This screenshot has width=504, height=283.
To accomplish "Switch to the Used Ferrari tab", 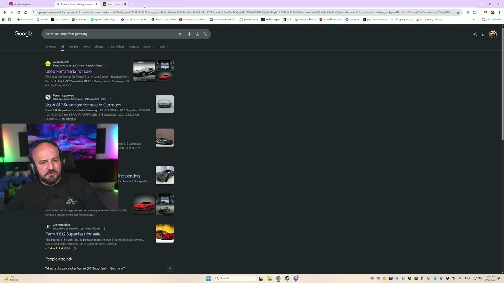I will pos(115,4).
